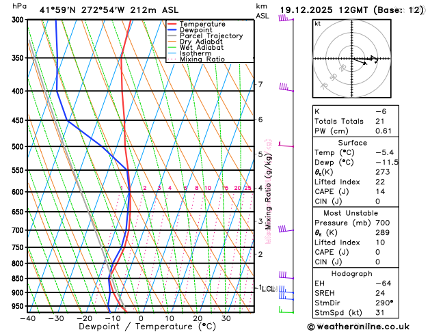This screenshot has width=430, height=332.
Task: Click the surface Temp value −5.4
Action: pyautogui.click(x=384, y=152)
